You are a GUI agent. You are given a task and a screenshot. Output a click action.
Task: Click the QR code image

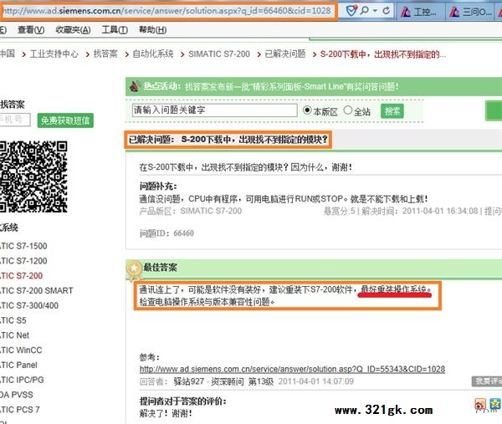pos(33,176)
